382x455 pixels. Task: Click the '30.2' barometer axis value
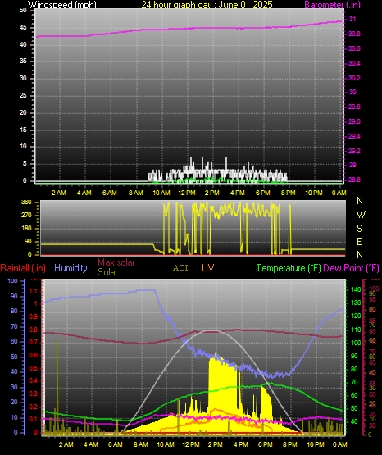coord(354,78)
